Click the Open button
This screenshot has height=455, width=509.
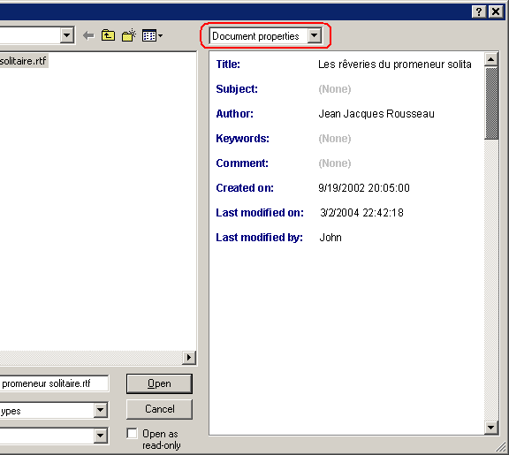coord(159,383)
